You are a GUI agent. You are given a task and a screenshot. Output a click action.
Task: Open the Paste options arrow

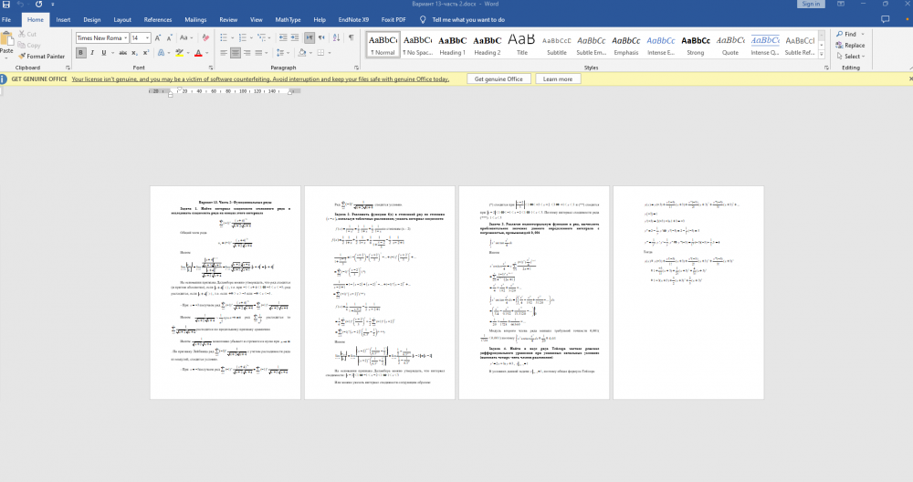pyautogui.click(x=7, y=57)
